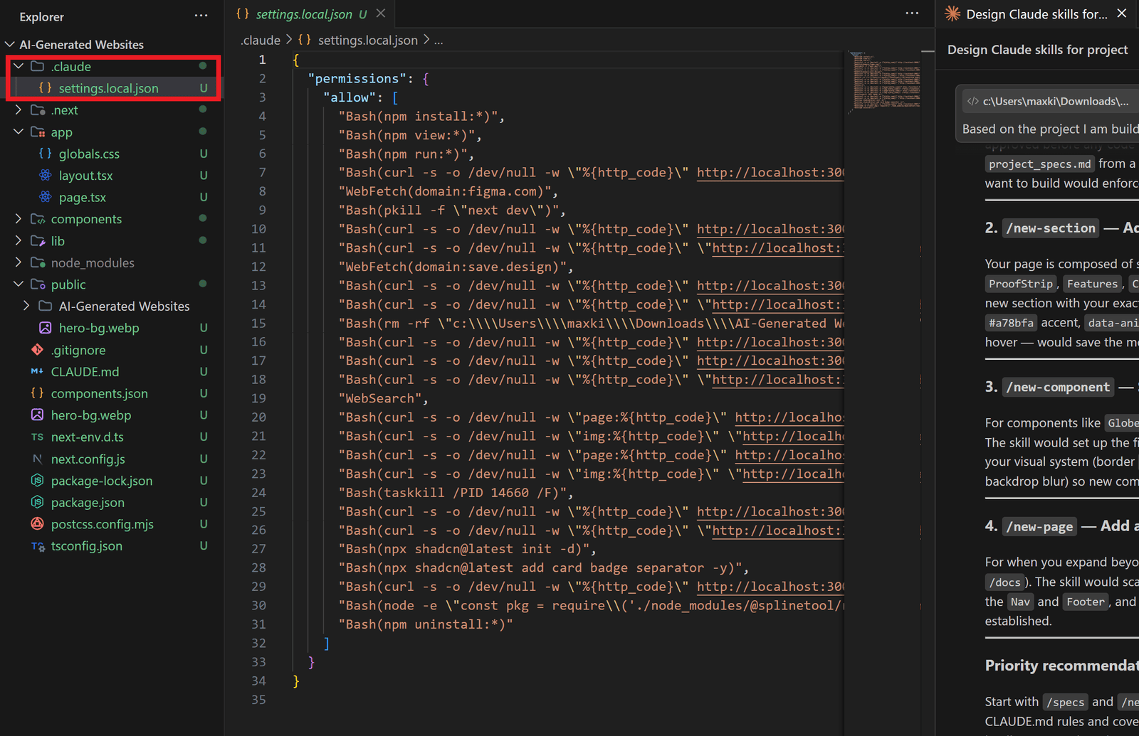Viewport: 1139px width, 736px height.
Task: Expand the .next folder
Action: tap(64, 110)
